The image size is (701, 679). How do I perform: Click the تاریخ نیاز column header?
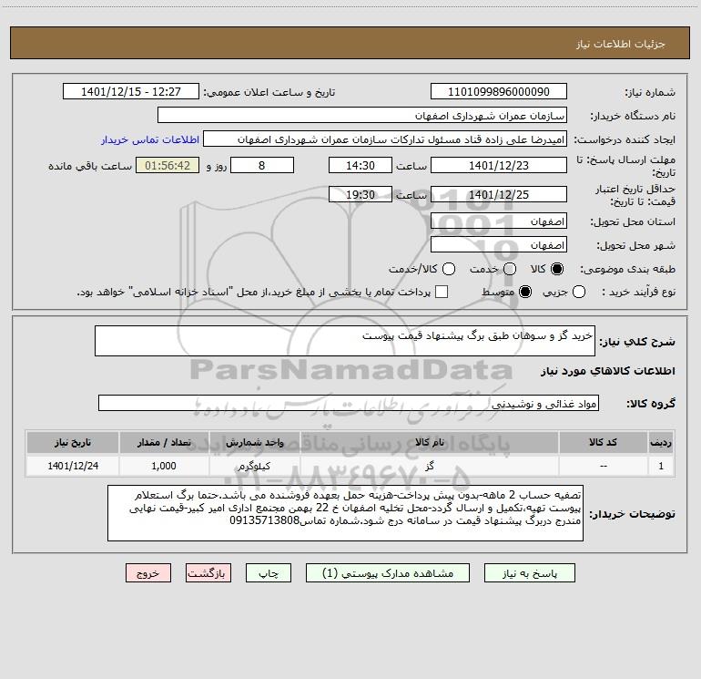click(73, 442)
